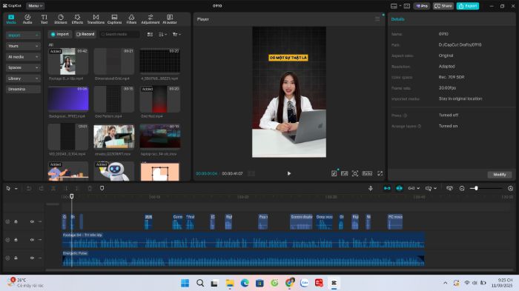Expand the AI media sidebar section
Screen dimensions: 519x291
pyautogui.click(x=23, y=57)
